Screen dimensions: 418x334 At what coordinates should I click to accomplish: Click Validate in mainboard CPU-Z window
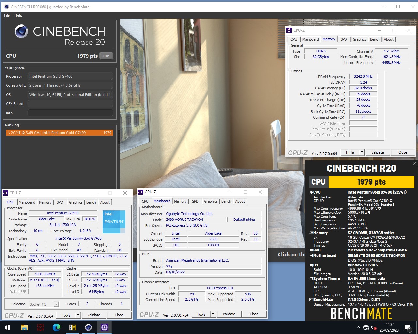pos(229,314)
